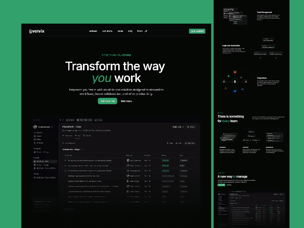Image resolution: width=304 pixels, height=228 pixels.
Task: Click the Integrations feature heading
Action: pyautogui.click(x=262, y=78)
